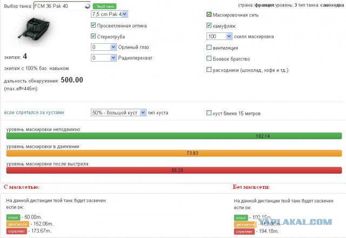Viewport: 346px width, 238px height.
Task: Click 'экипаж с 100% баз. навыком' text
Action: 36,69
